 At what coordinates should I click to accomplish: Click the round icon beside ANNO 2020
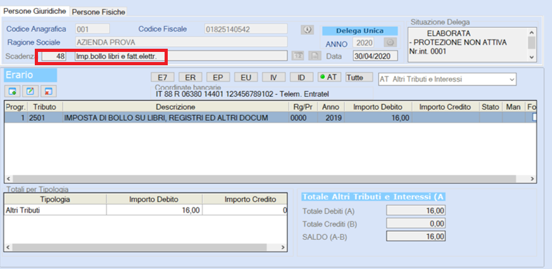(x=390, y=43)
